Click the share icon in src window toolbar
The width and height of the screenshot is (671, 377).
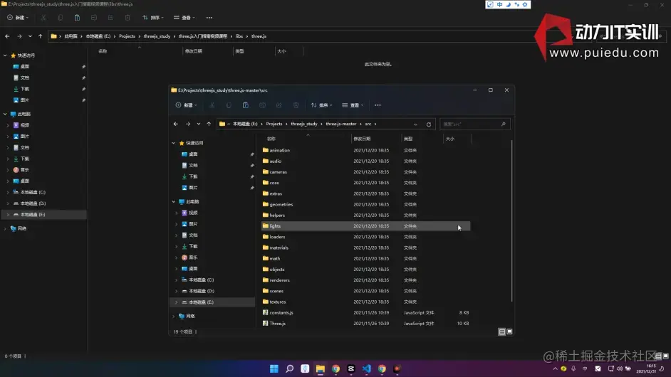(x=279, y=105)
